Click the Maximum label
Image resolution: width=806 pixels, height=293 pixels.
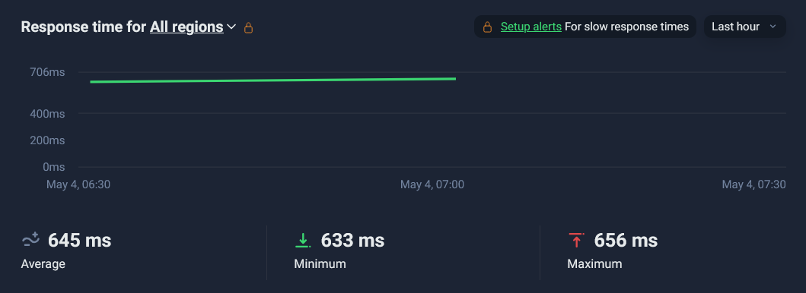(594, 264)
